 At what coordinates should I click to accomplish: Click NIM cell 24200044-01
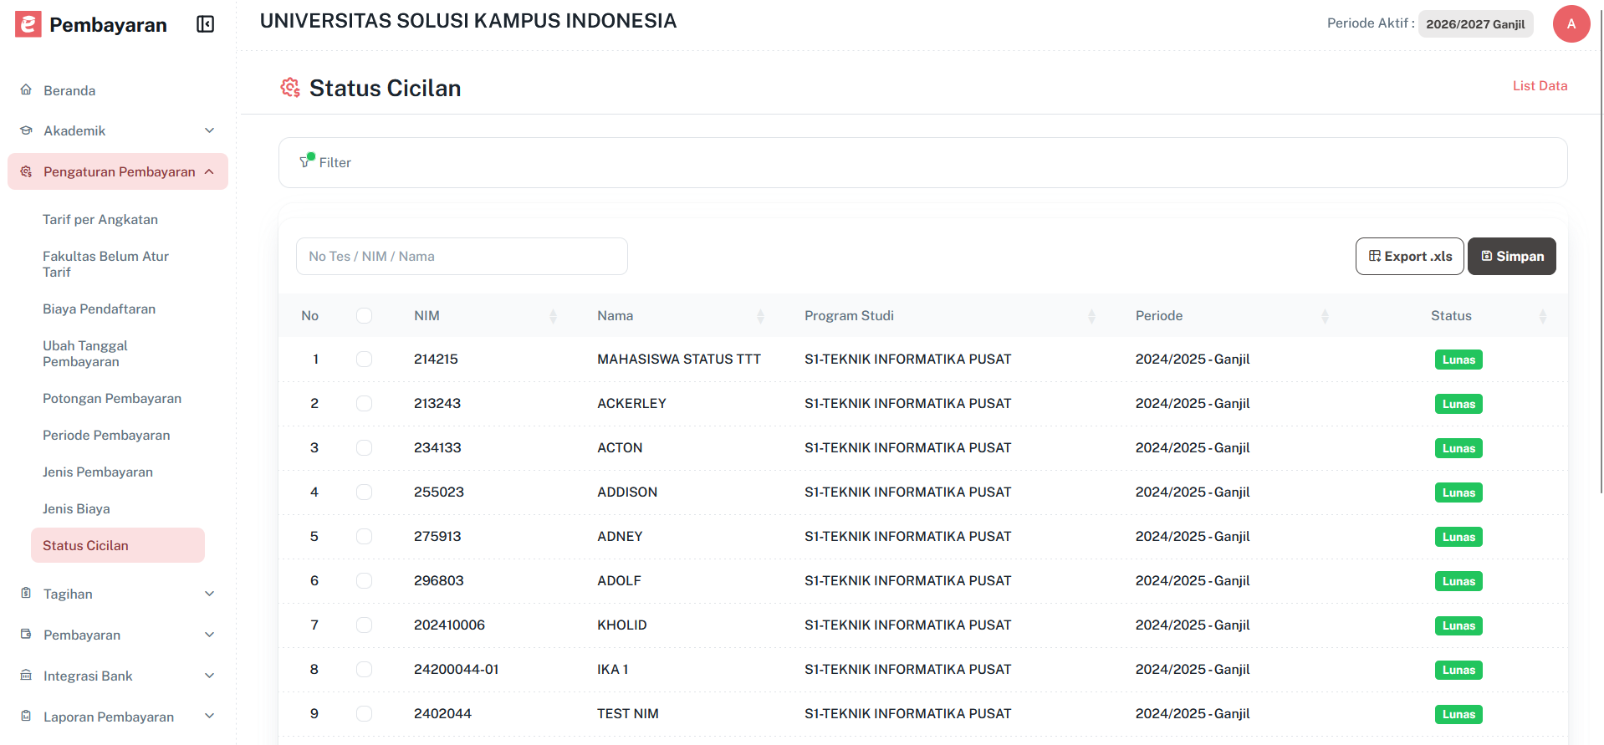pyautogui.click(x=457, y=670)
